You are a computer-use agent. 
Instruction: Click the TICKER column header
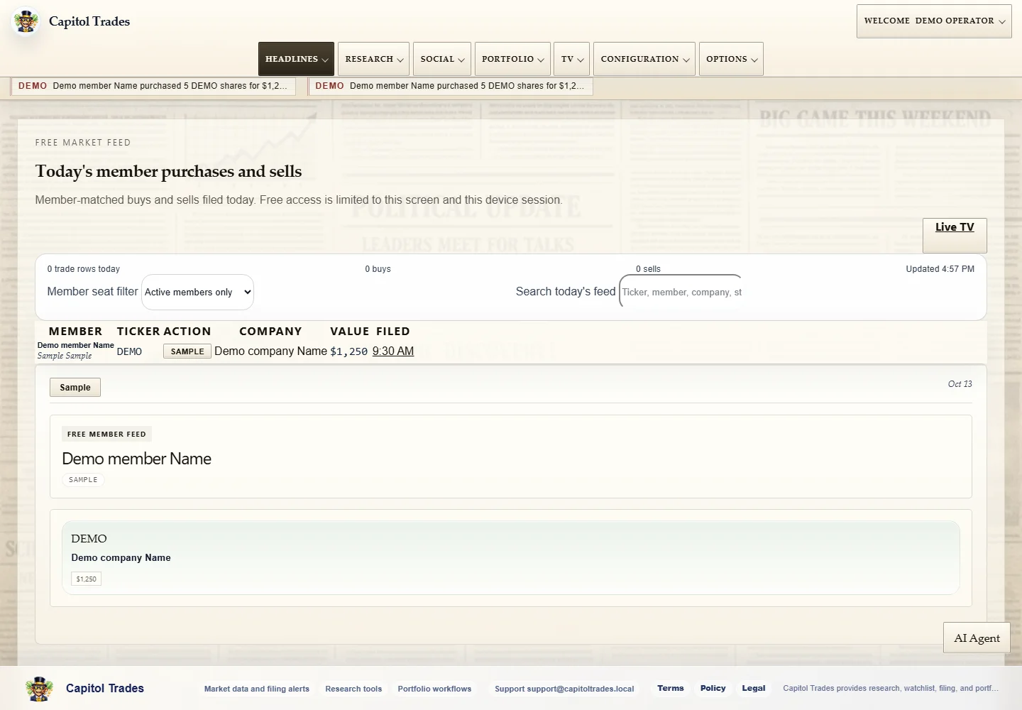coord(138,332)
